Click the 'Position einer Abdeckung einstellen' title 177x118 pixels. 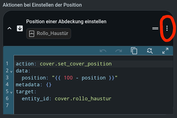66,21
